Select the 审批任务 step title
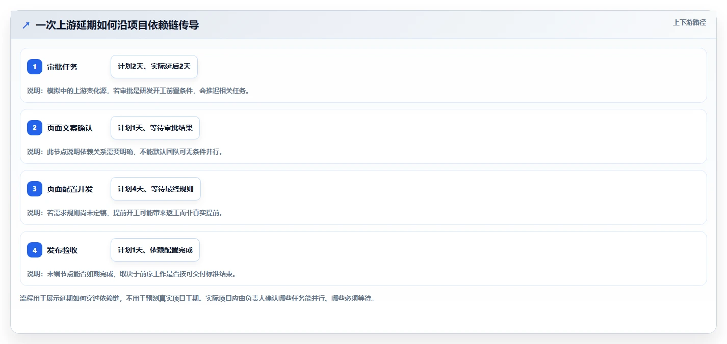The height and width of the screenshot is (344, 727). coord(62,67)
